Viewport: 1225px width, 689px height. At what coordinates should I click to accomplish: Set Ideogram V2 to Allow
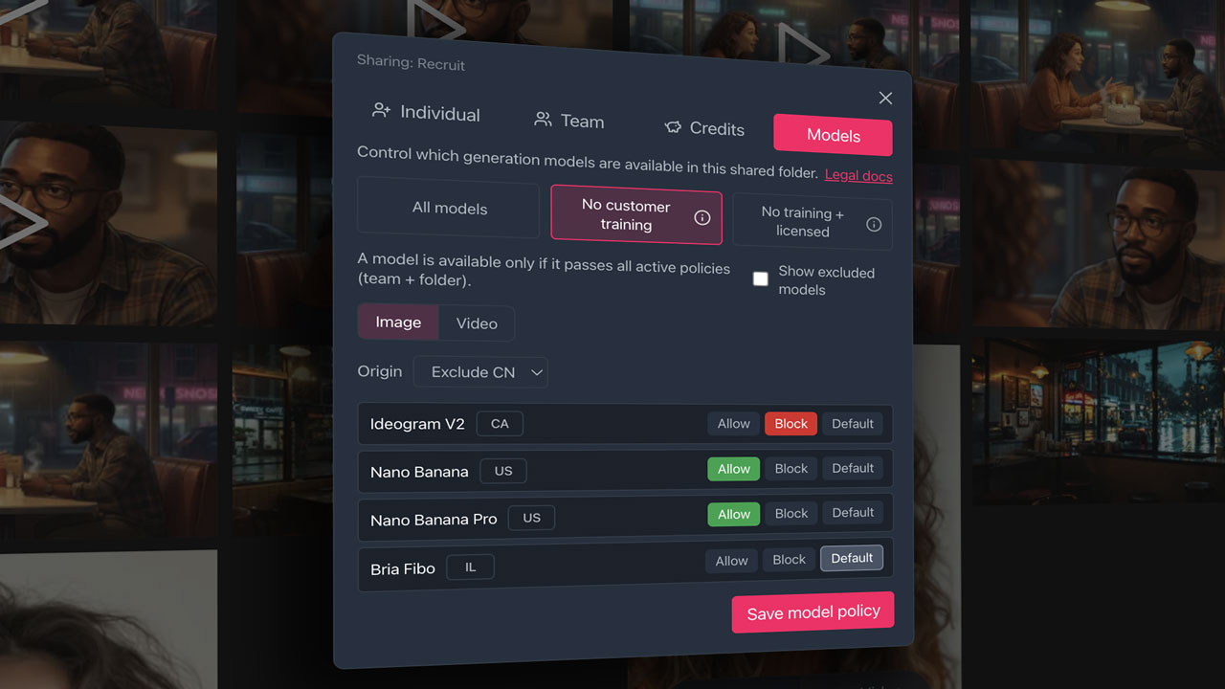pyautogui.click(x=734, y=424)
